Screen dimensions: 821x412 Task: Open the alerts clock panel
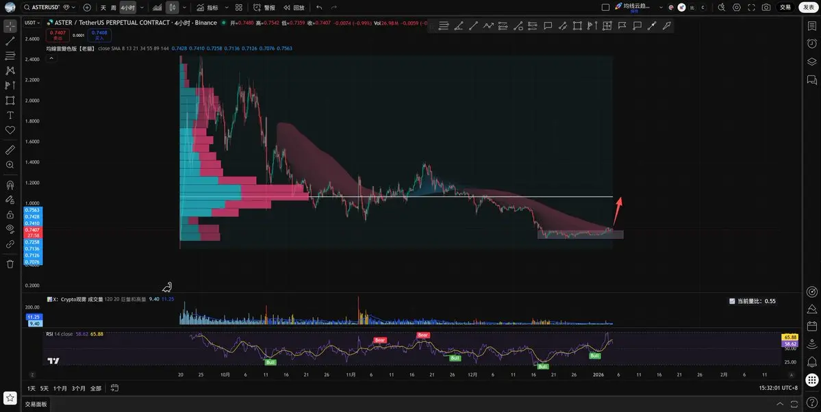click(x=811, y=43)
